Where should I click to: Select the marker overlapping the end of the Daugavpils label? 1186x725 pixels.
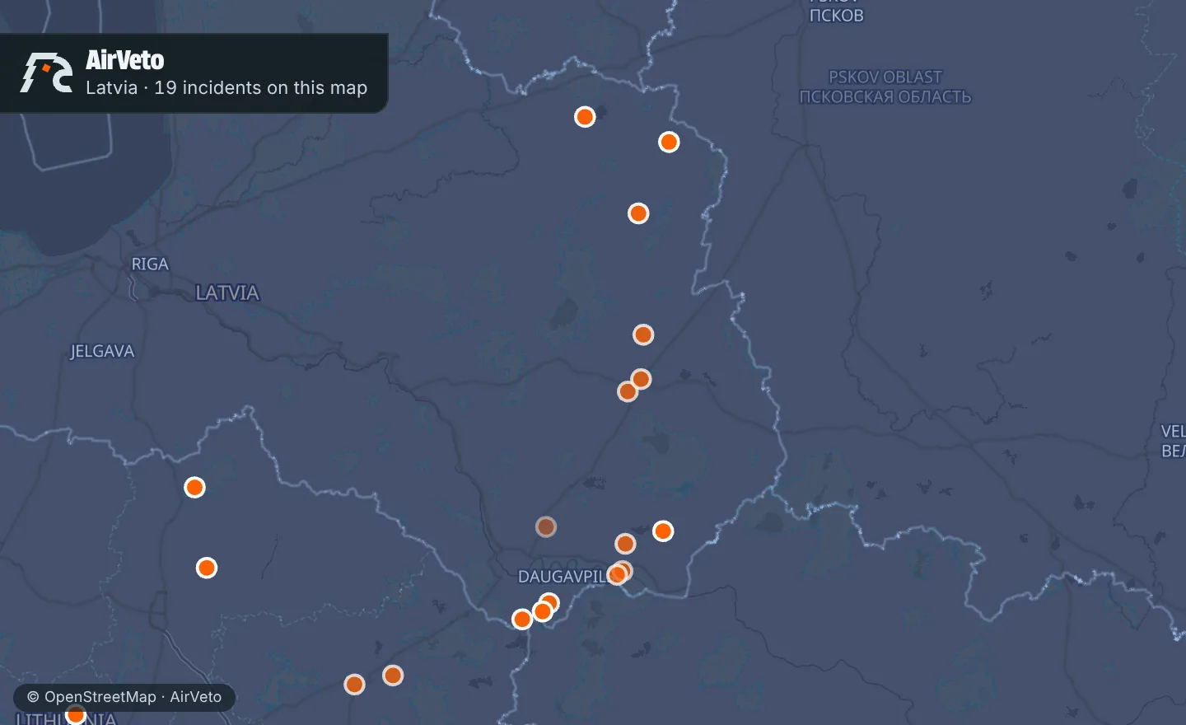(x=619, y=573)
